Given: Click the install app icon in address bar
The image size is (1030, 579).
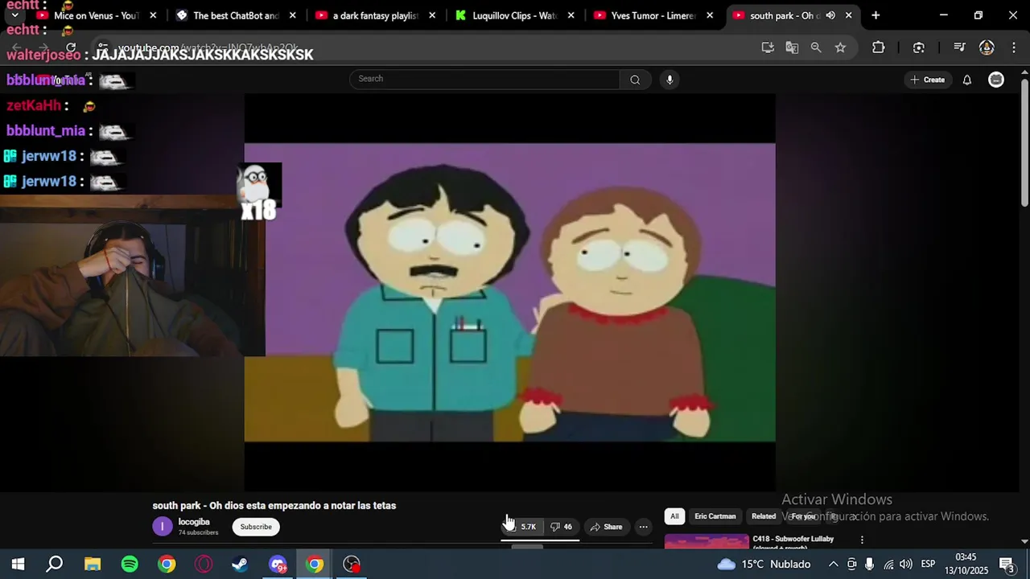Looking at the screenshot, I should [768, 47].
